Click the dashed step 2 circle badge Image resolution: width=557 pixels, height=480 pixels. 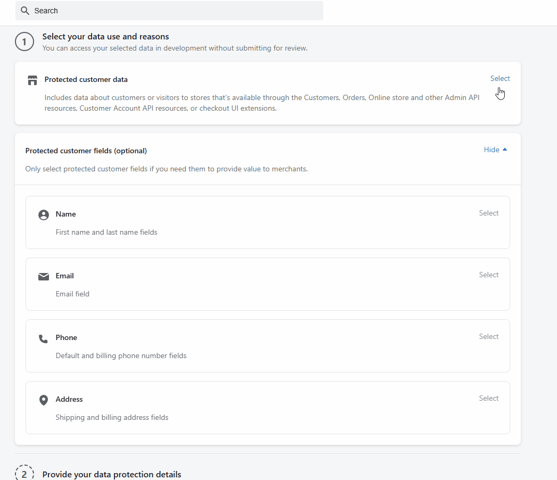pyautogui.click(x=24, y=474)
